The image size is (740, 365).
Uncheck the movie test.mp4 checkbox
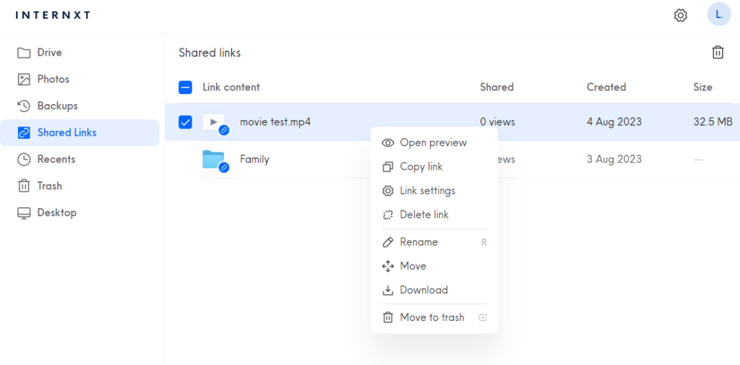(185, 122)
